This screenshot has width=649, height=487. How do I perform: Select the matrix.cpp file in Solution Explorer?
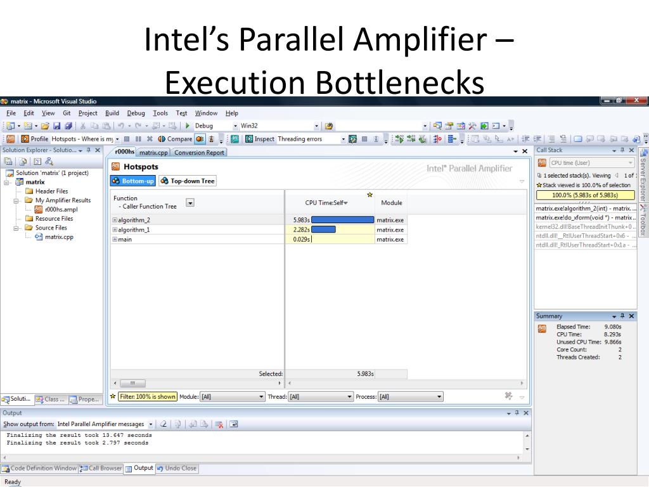55,237
